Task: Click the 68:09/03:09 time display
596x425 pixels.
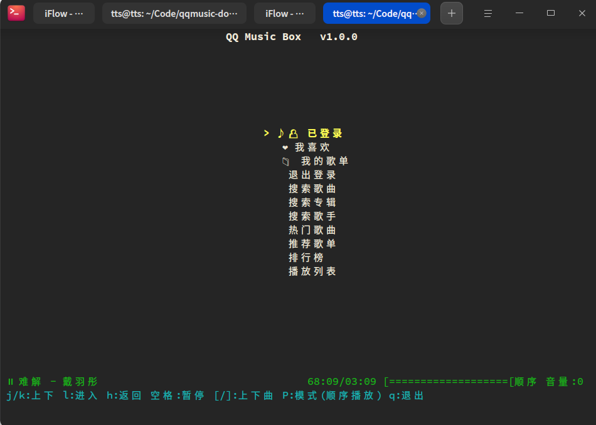Action: pyautogui.click(x=342, y=382)
